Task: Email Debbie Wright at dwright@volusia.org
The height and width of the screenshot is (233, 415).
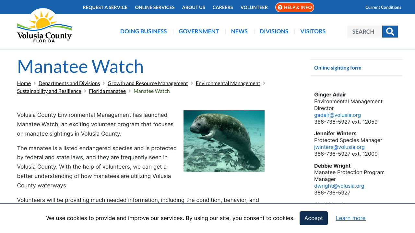Action: coord(339,186)
